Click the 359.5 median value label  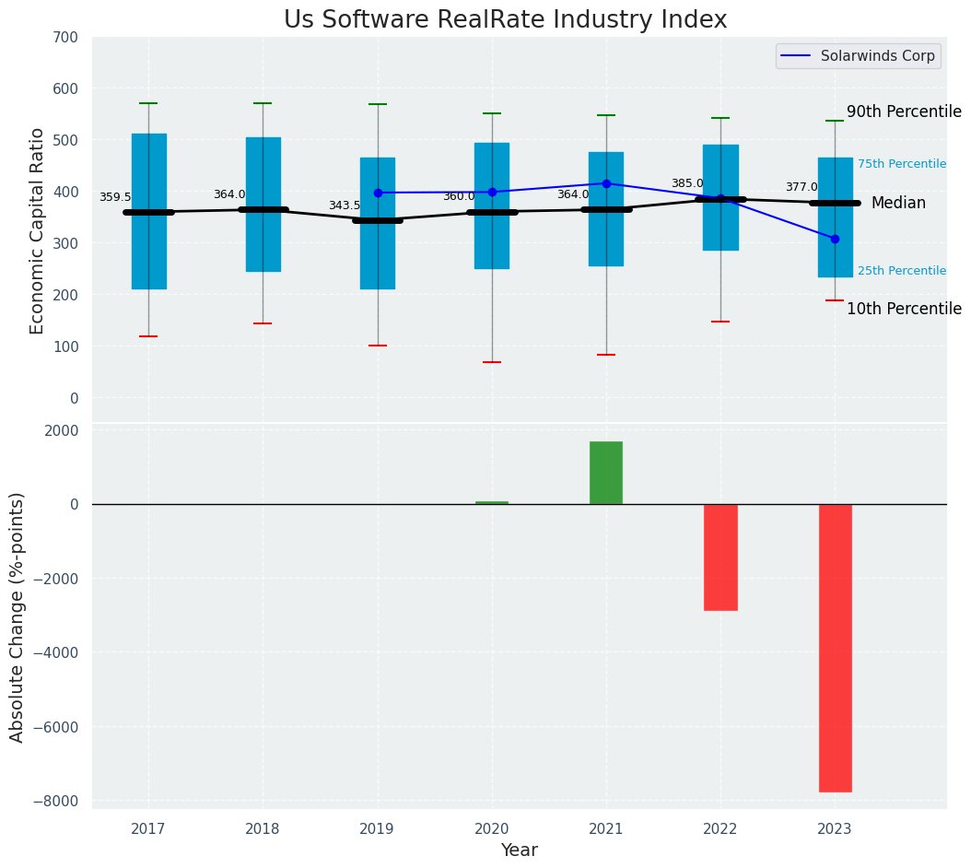tap(115, 197)
